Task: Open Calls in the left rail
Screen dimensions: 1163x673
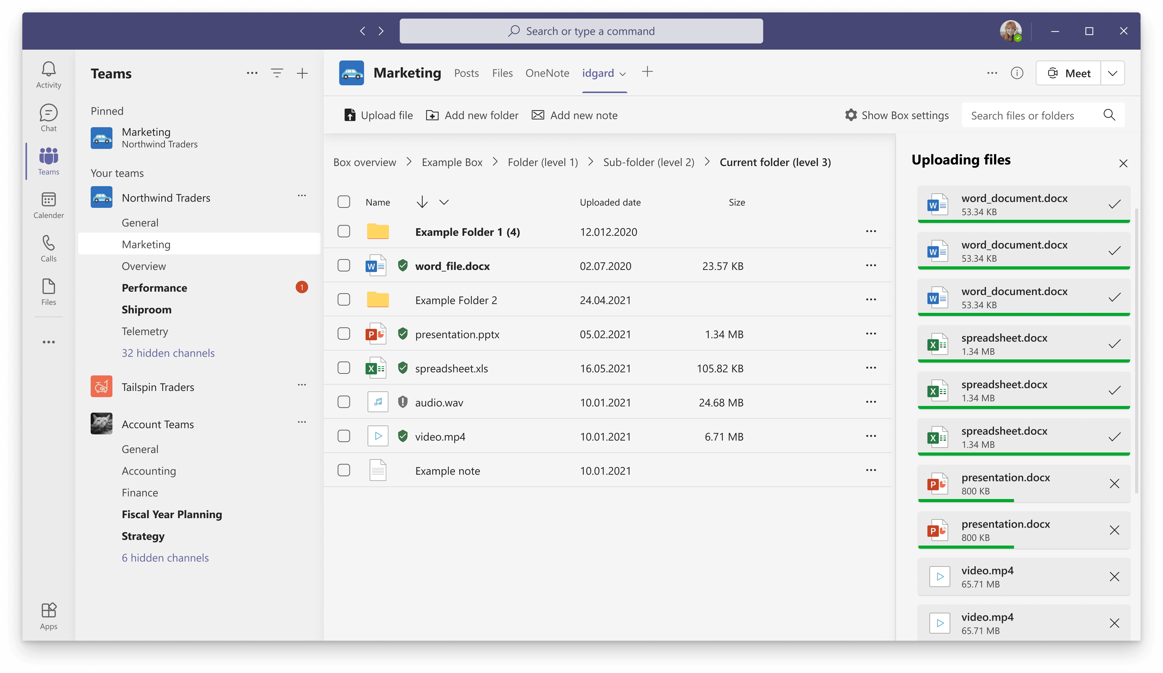Action: pyautogui.click(x=48, y=244)
